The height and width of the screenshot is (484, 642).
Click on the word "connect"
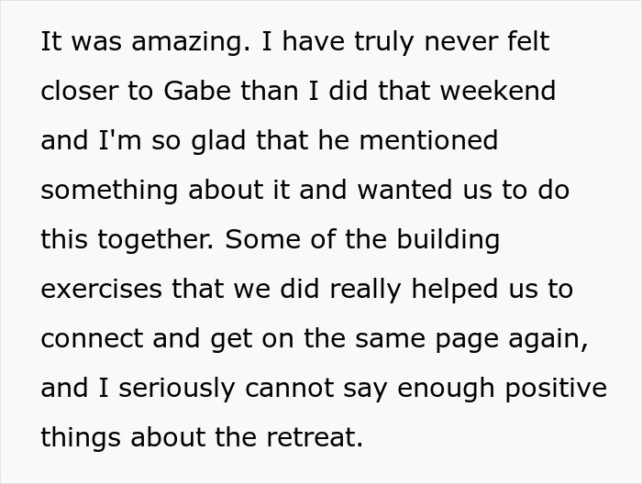coord(90,339)
